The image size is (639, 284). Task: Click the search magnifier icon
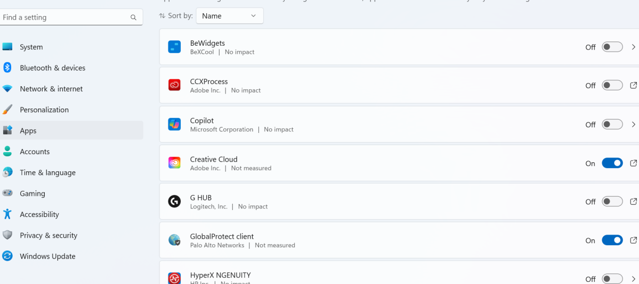[x=133, y=18]
